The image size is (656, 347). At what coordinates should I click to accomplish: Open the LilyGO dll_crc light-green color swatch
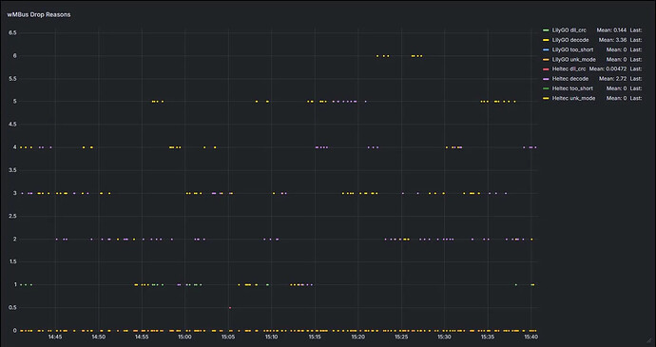[x=546, y=30]
